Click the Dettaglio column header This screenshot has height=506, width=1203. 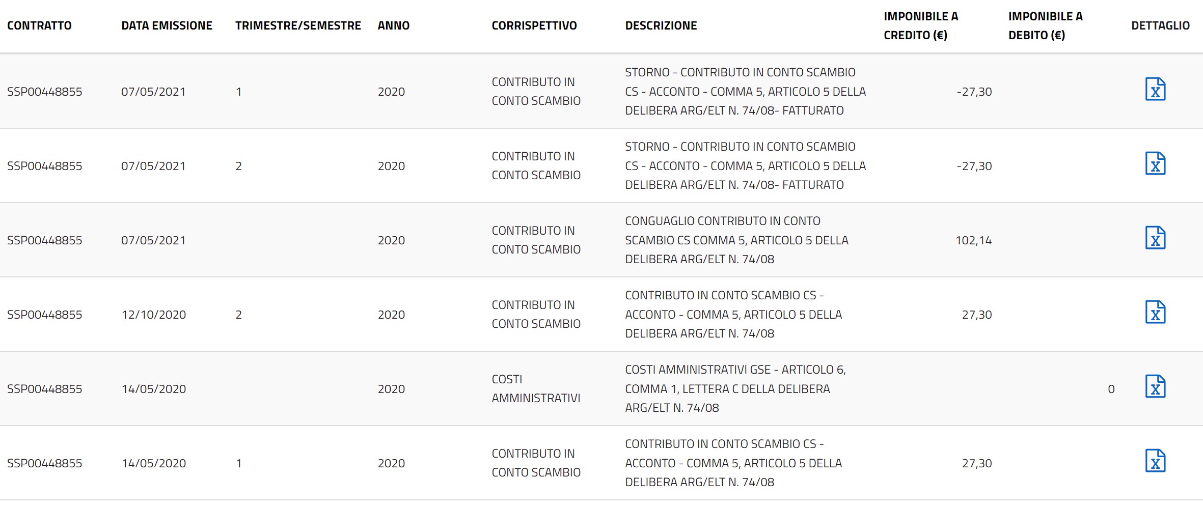click(x=1160, y=25)
